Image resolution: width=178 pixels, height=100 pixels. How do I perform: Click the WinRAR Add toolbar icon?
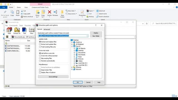(x=9, y=31)
